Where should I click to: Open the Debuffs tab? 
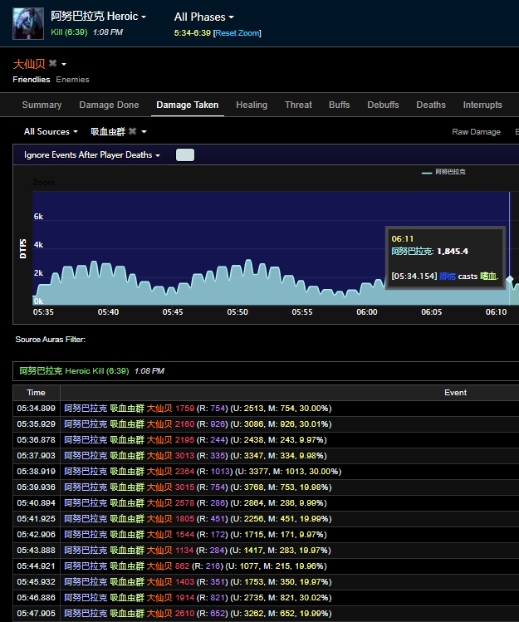[x=383, y=105]
